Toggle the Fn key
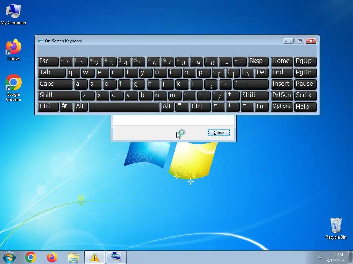 262,107
